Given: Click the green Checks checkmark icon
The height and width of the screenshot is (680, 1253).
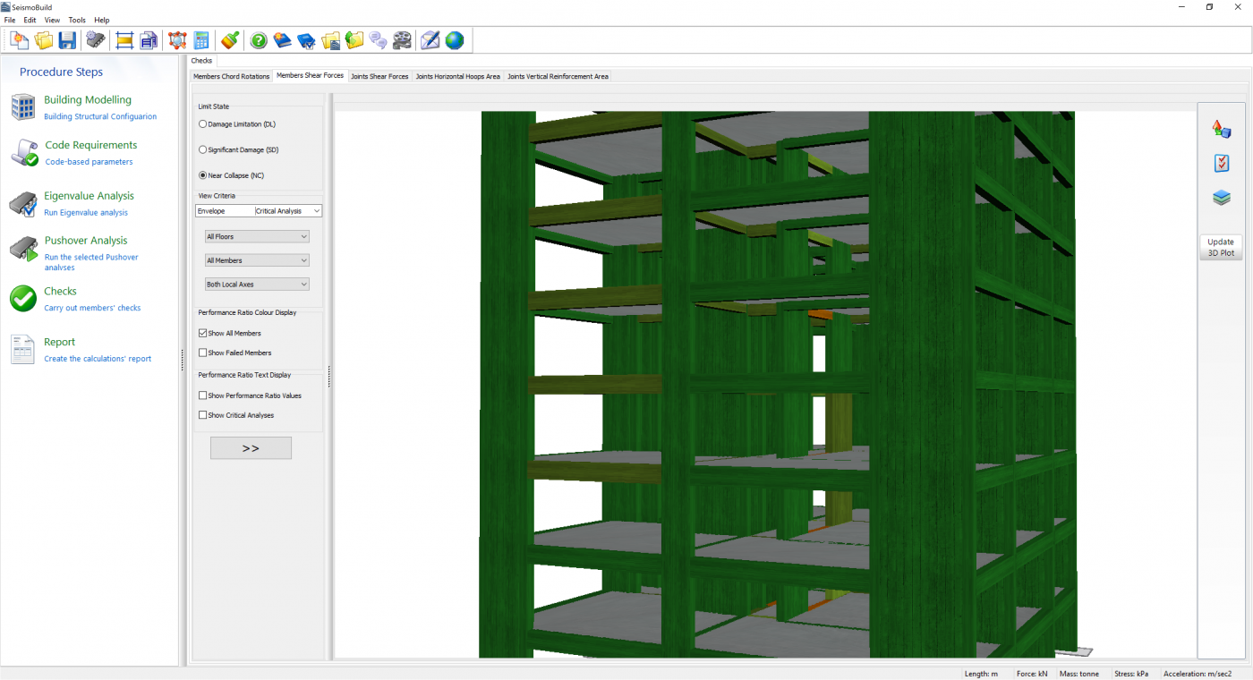Looking at the screenshot, I should click(23, 299).
